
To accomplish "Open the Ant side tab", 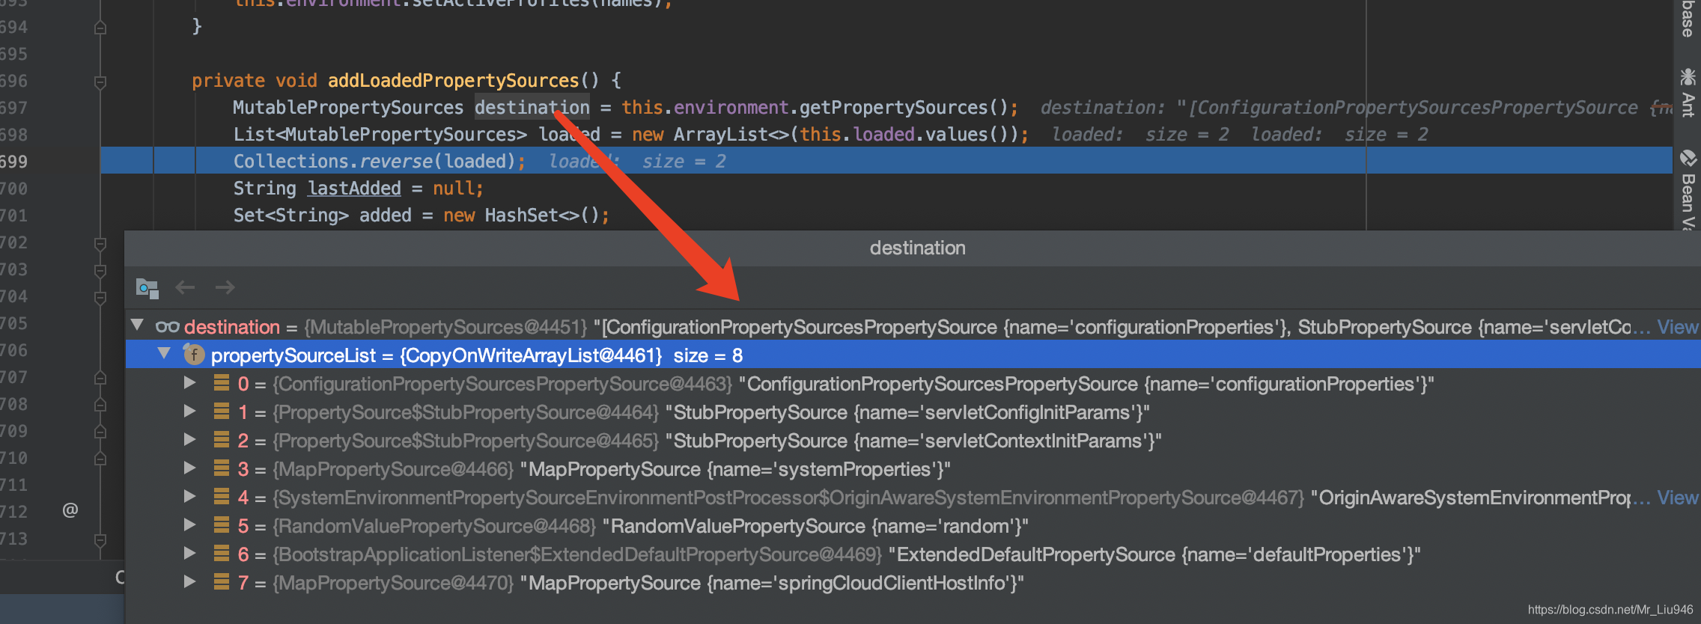I will pos(1688,93).
